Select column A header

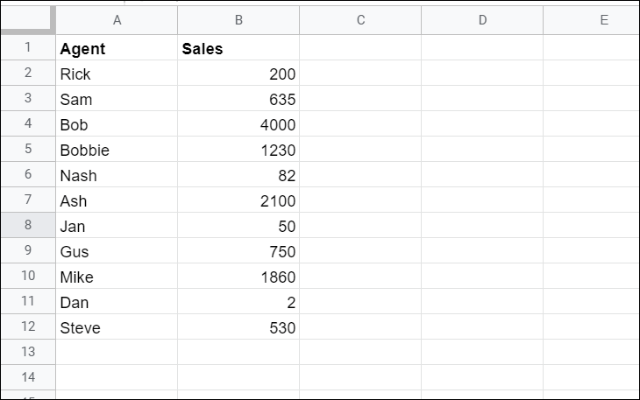point(117,19)
